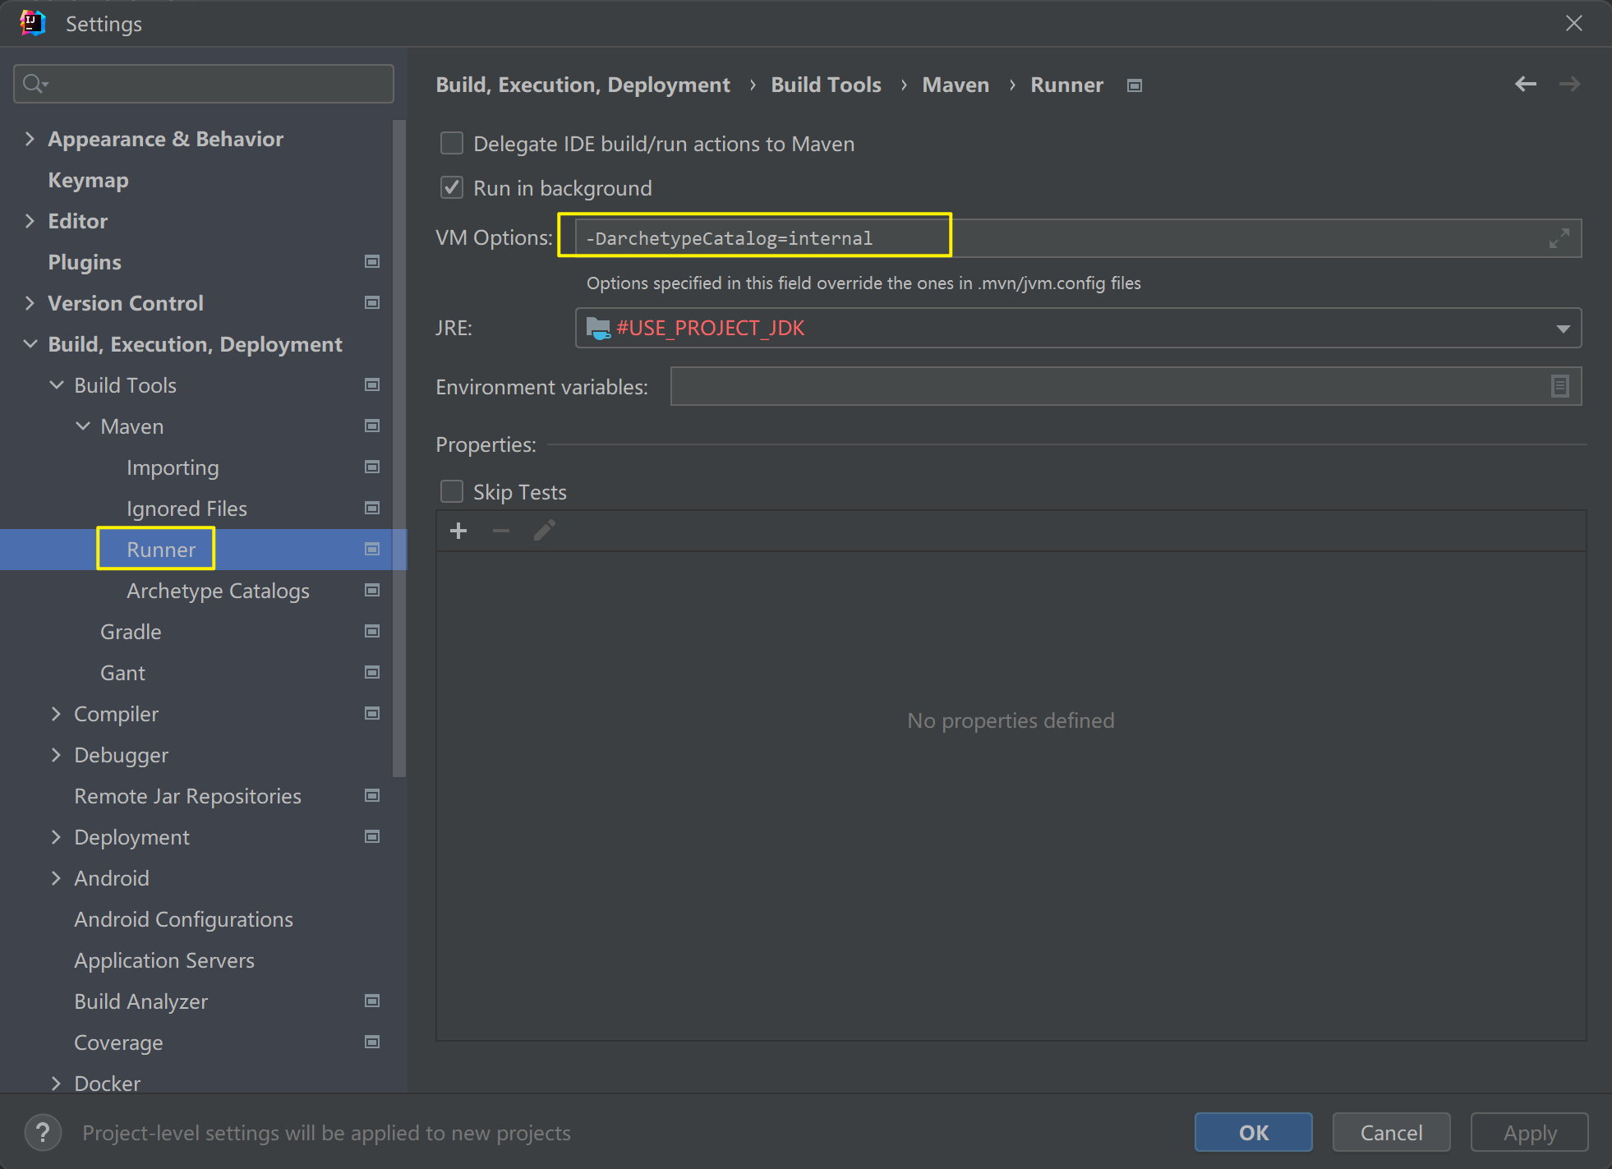
Task: Enable Delegate IDE build/run actions to Maven
Action: pos(452,144)
